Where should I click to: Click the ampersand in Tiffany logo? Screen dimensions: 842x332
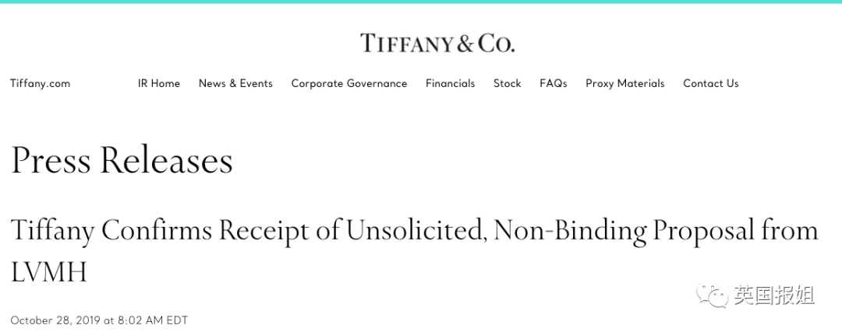(x=465, y=44)
